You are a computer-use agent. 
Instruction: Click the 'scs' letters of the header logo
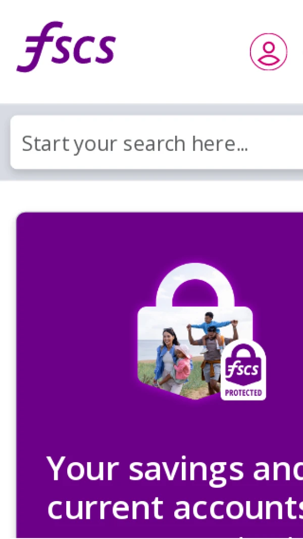[88, 50]
